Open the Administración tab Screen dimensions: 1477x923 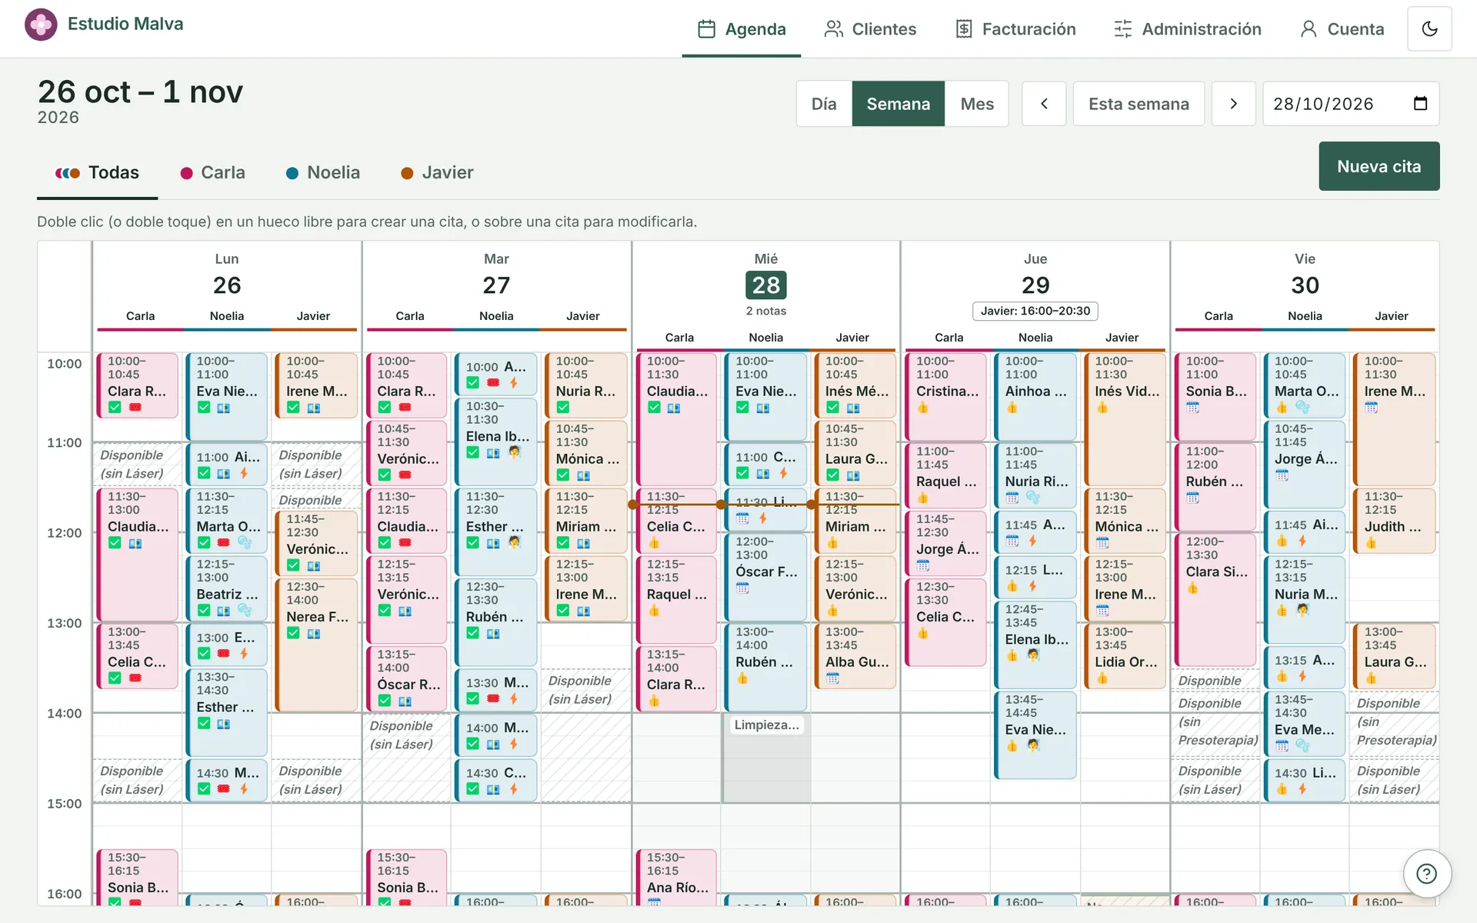coord(1188,29)
